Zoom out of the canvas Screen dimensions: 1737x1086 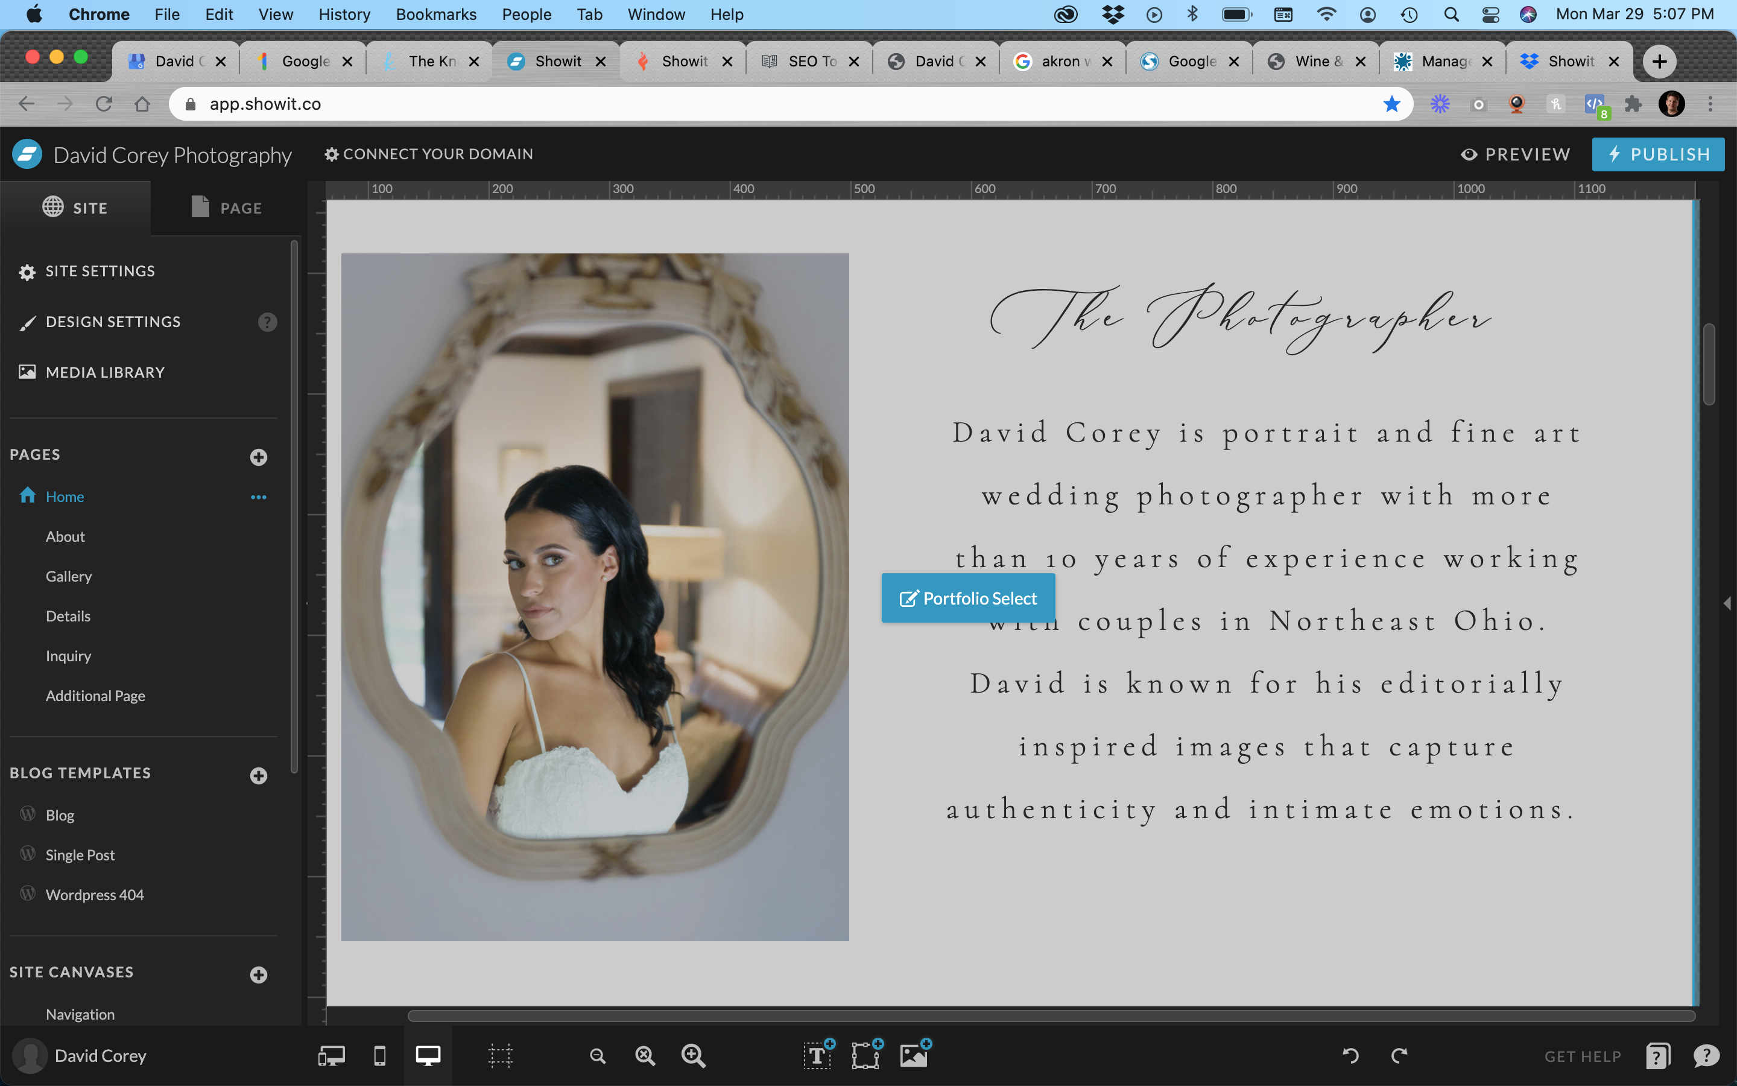[x=597, y=1055]
